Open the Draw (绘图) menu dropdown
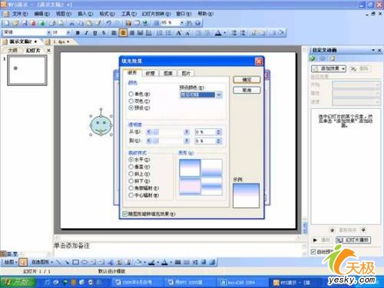The width and height of the screenshot is (384, 288). click(x=11, y=262)
